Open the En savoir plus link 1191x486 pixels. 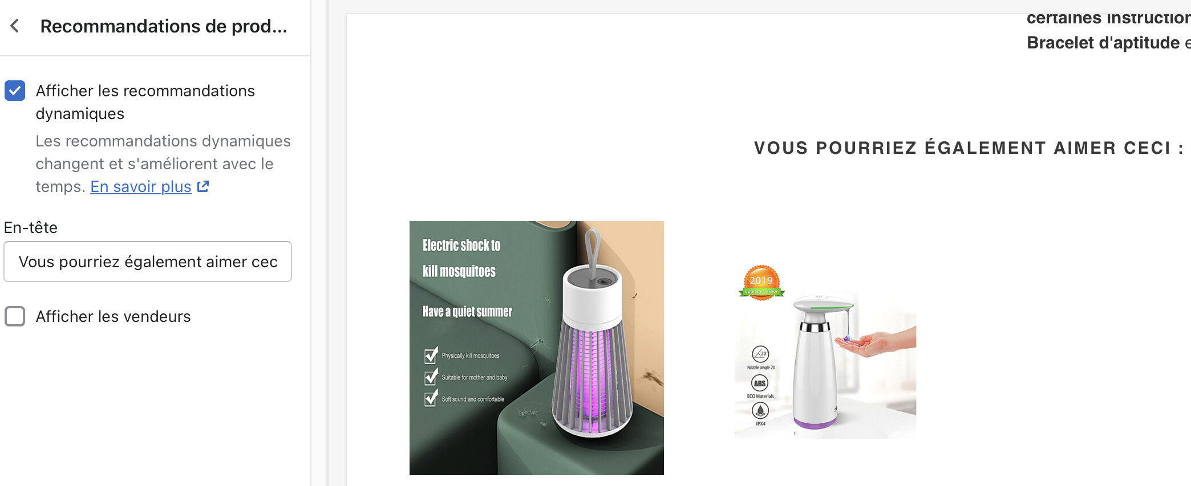pyautogui.click(x=141, y=186)
